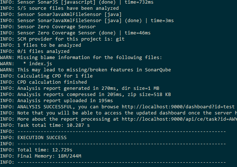
Task: Click the Missing blame information warning
Action: click(81, 58)
